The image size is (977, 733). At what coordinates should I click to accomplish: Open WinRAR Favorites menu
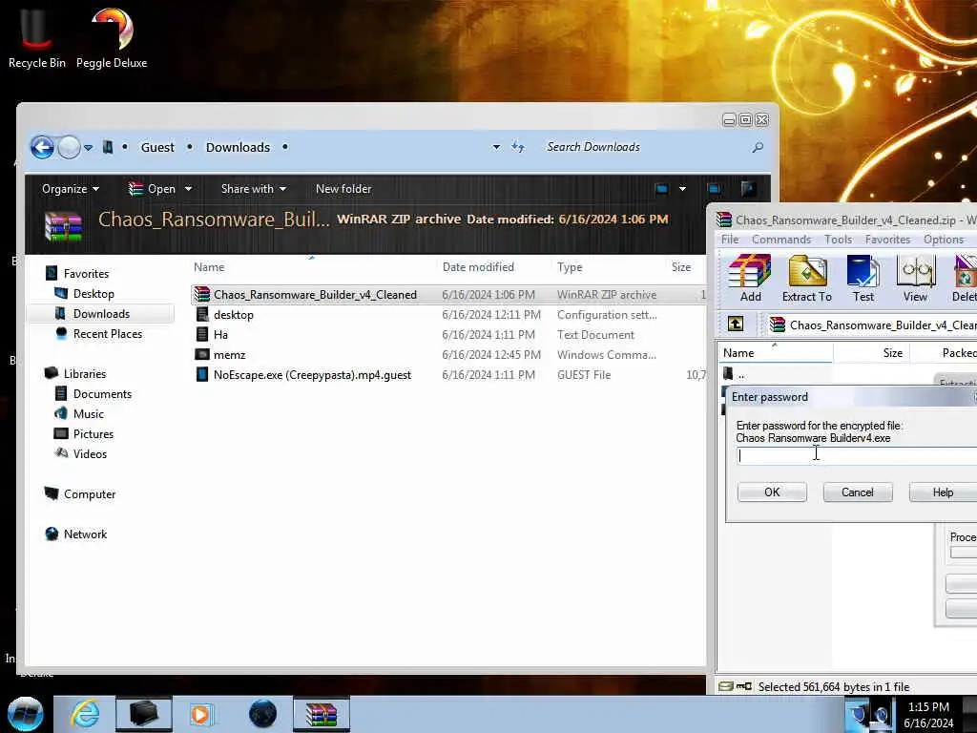pyautogui.click(x=887, y=240)
